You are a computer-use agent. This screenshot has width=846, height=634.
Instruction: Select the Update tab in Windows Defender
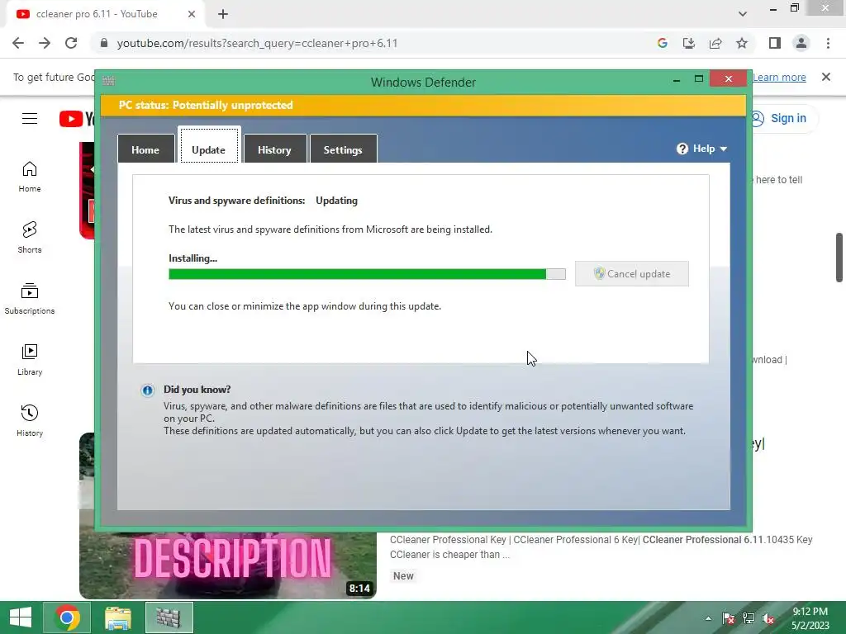(209, 149)
